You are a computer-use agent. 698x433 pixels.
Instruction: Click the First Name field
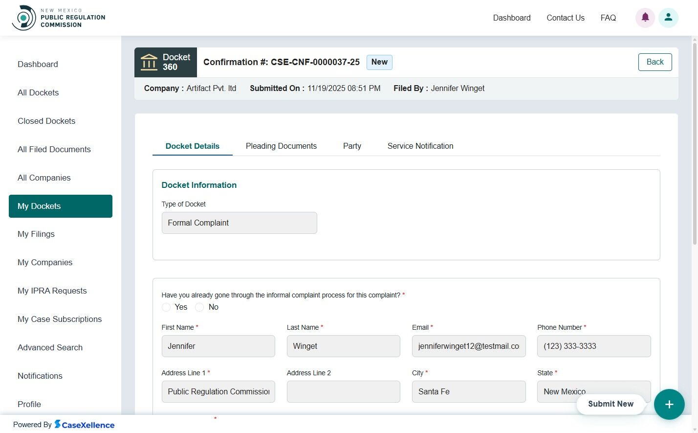tap(218, 346)
